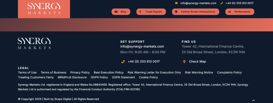The image size is (273, 103).
Task: Open Partner Broker Introductions
Action: pyautogui.click(x=195, y=12)
